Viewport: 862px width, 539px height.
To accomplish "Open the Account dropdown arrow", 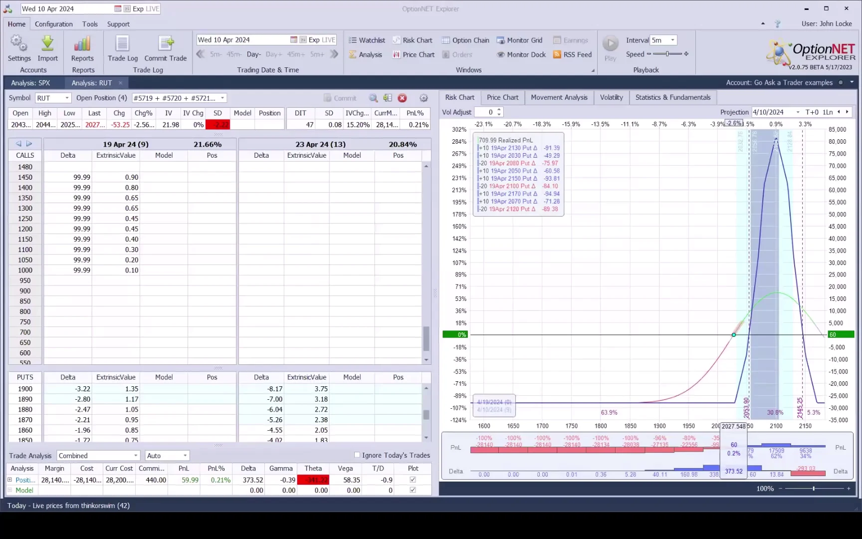I will [x=852, y=82].
